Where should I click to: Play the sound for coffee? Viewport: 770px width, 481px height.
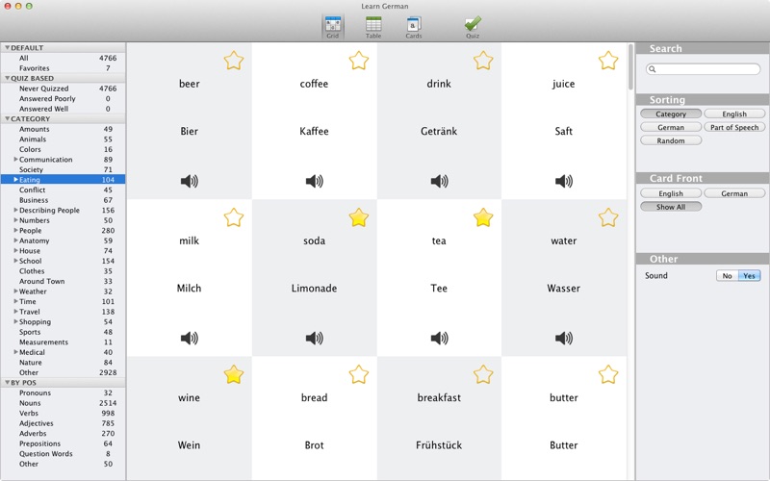click(315, 181)
